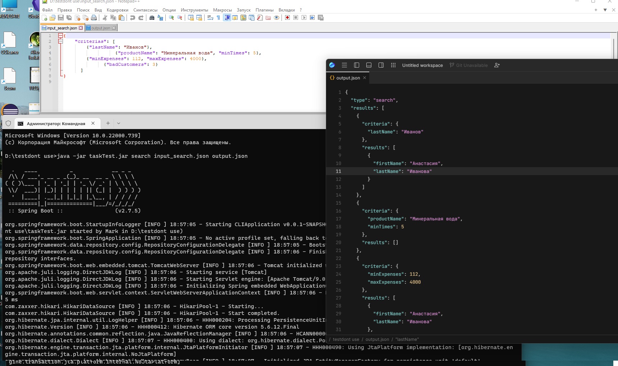Open the new tab dropdown in the terminal window
Screen dimensions: 618x366
coord(119,123)
